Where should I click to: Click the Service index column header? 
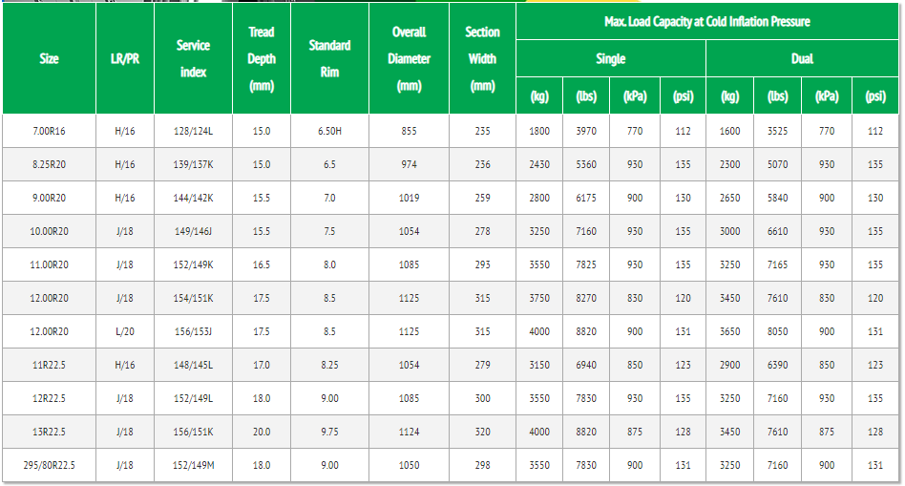click(193, 59)
